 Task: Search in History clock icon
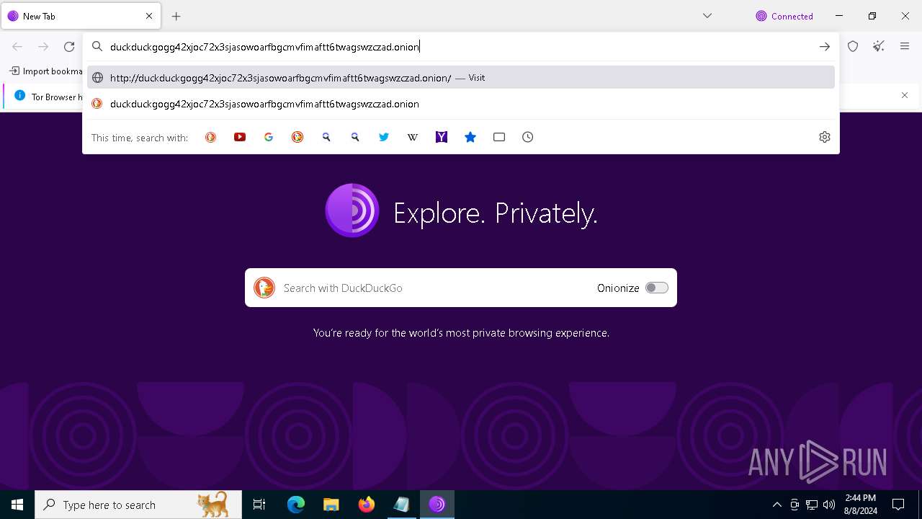pyautogui.click(x=528, y=137)
